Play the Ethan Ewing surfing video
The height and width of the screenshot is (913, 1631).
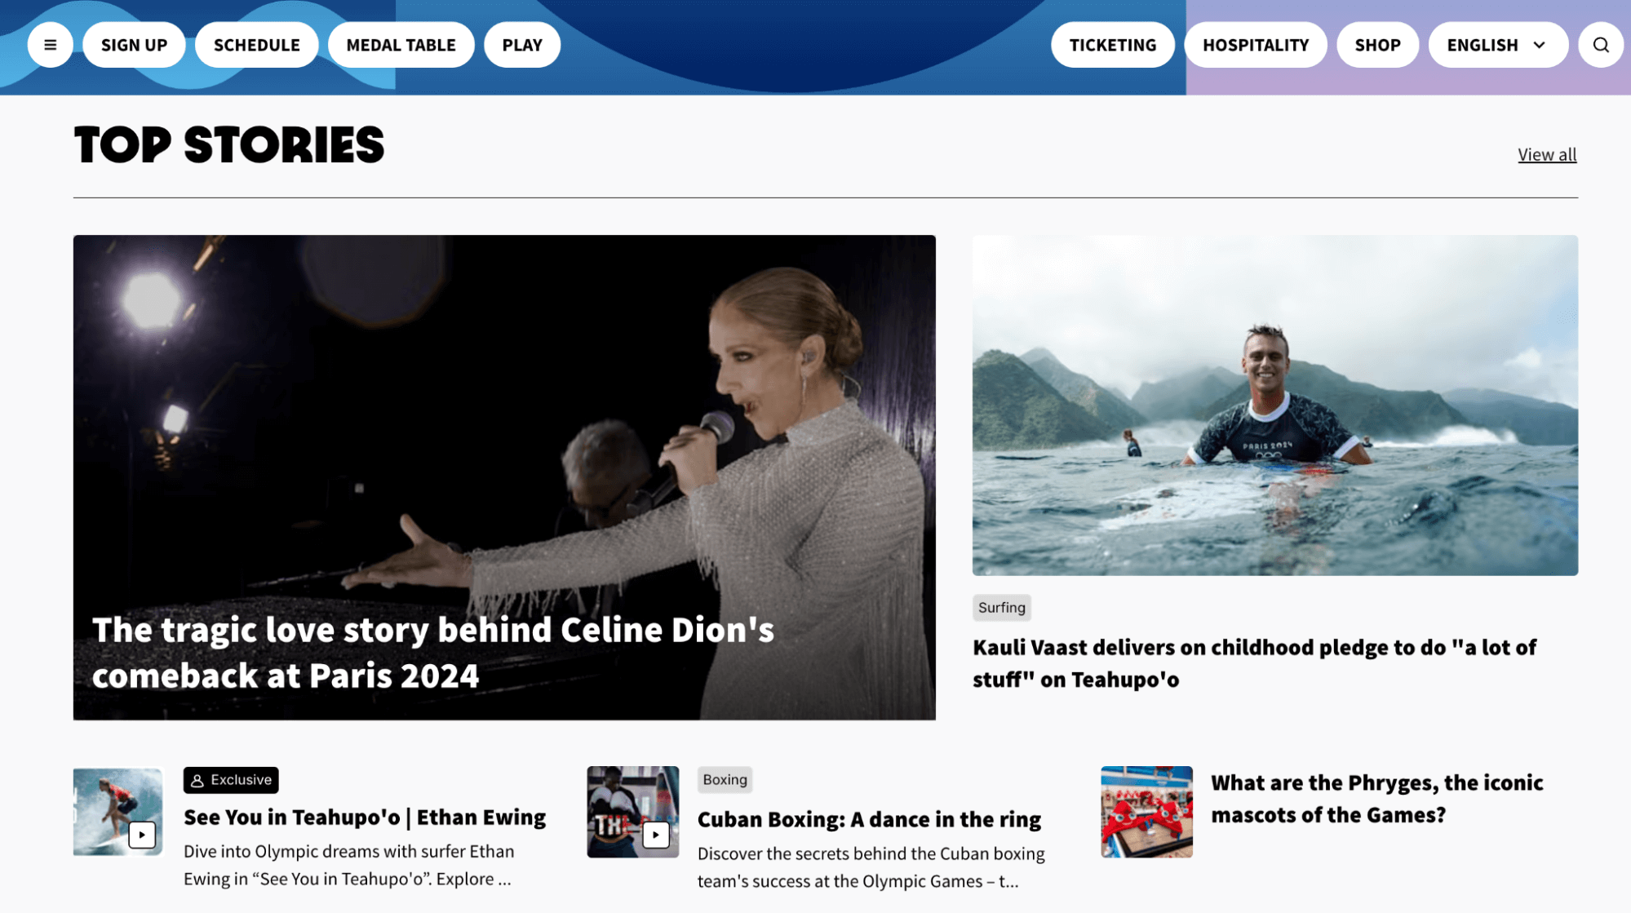point(142,835)
